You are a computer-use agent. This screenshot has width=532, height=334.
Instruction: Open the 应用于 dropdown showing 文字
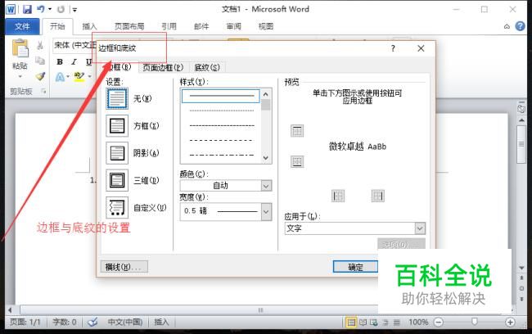pyautogui.click(x=354, y=228)
